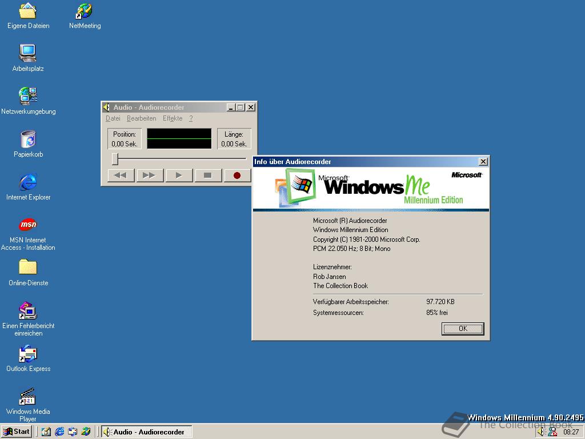Click the Audio - Audiorecorder taskbar button
Image resolution: width=585 pixels, height=439 pixels.
click(x=147, y=432)
